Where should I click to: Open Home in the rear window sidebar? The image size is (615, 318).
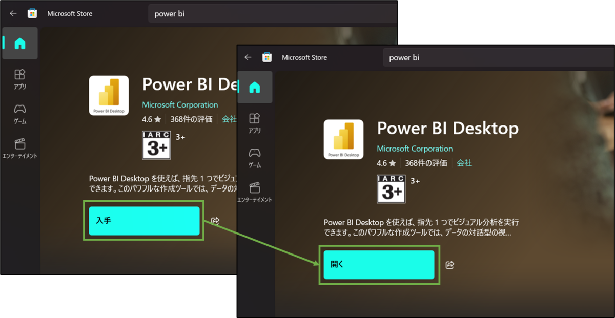[x=20, y=44]
